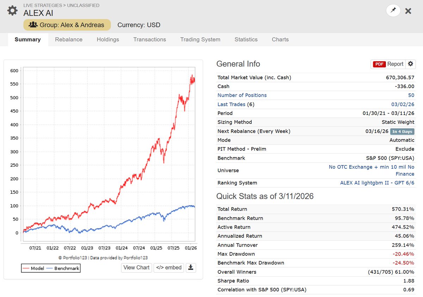The height and width of the screenshot is (297, 423).
Task: Click the ALEX AI strategy title
Action: click(x=38, y=13)
